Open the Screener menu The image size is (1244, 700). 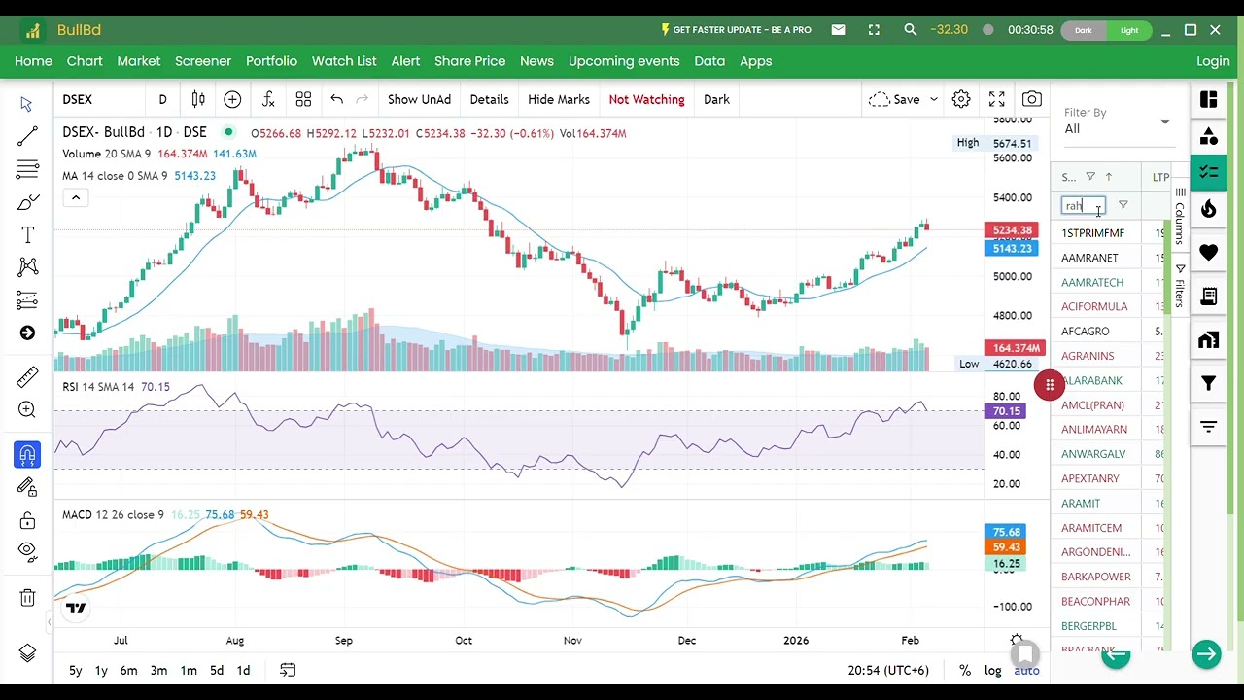203,61
